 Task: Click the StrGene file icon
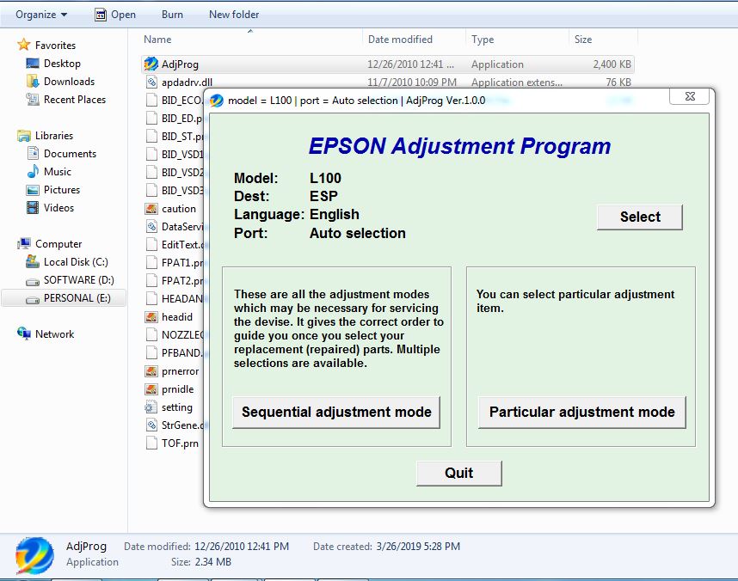pyautogui.click(x=151, y=425)
